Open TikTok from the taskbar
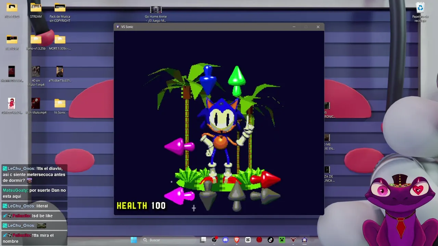 pos(271,240)
